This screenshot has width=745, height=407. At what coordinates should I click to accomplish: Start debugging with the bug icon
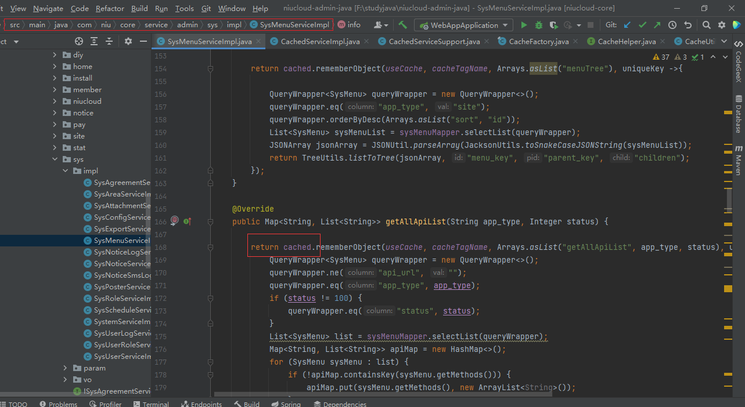point(539,25)
